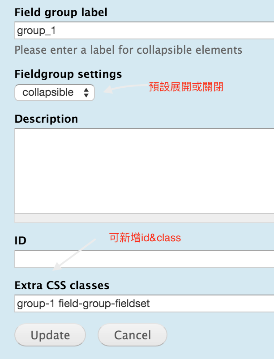The image size is (274, 359).
Task: Click the white arrow pointing at the collapsible dropdown
Action: point(126,88)
